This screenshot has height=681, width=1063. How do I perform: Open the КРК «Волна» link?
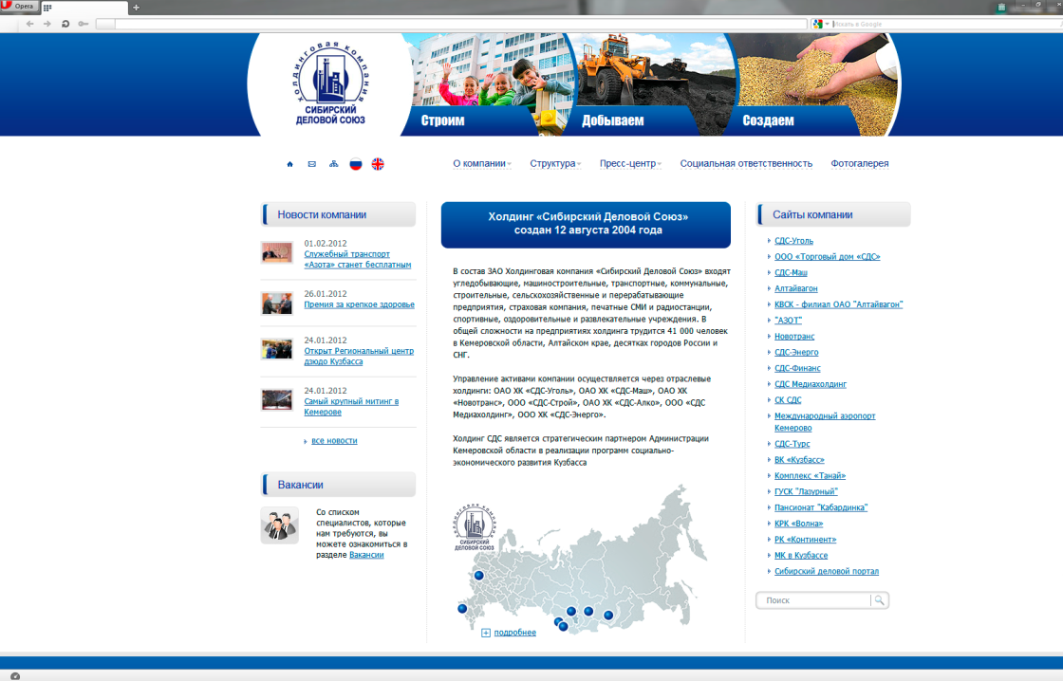tap(798, 524)
